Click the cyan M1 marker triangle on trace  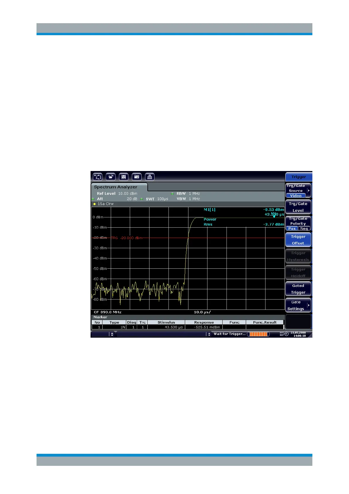click(274, 216)
